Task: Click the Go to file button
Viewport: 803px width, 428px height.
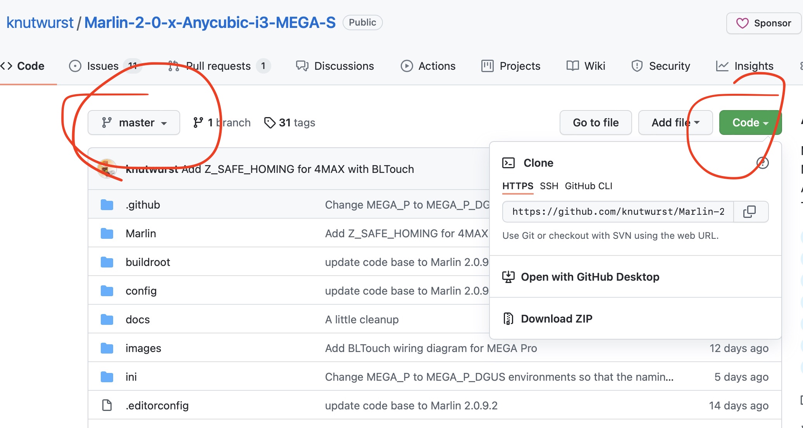Action: [x=596, y=123]
